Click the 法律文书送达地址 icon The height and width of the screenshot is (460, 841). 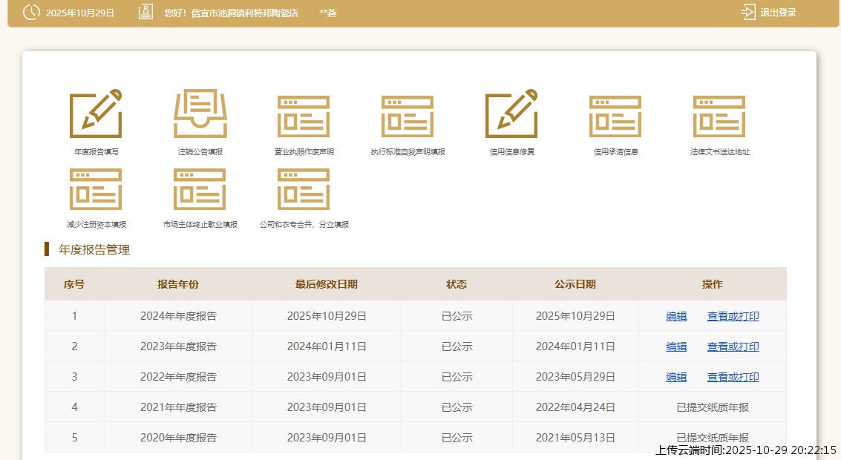[719, 116]
